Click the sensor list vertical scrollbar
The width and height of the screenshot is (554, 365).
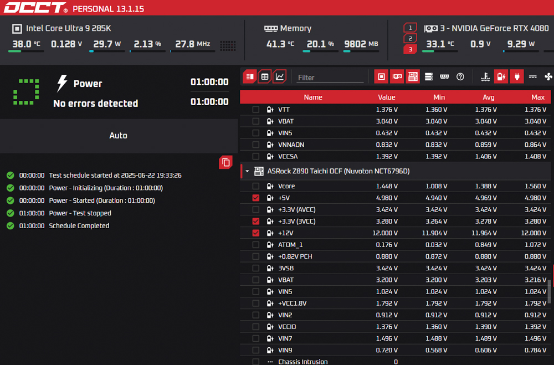point(550,291)
